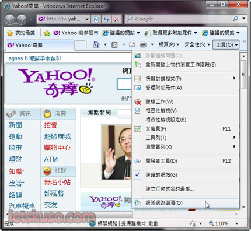The height and width of the screenshot is (231, 251).
Task: Click the 全螢幕 full screen menu icon
Action: click(x=138, y=129)
